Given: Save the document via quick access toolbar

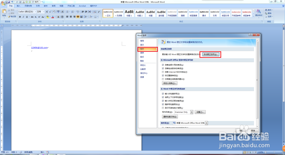Looking at the screenshot, I should point(9,2).
